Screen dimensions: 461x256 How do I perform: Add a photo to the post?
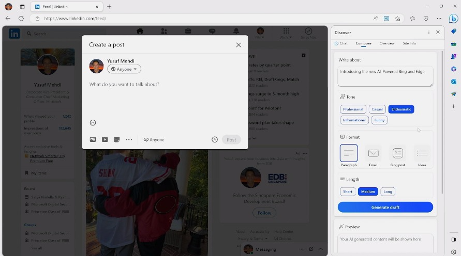(93, 139)
